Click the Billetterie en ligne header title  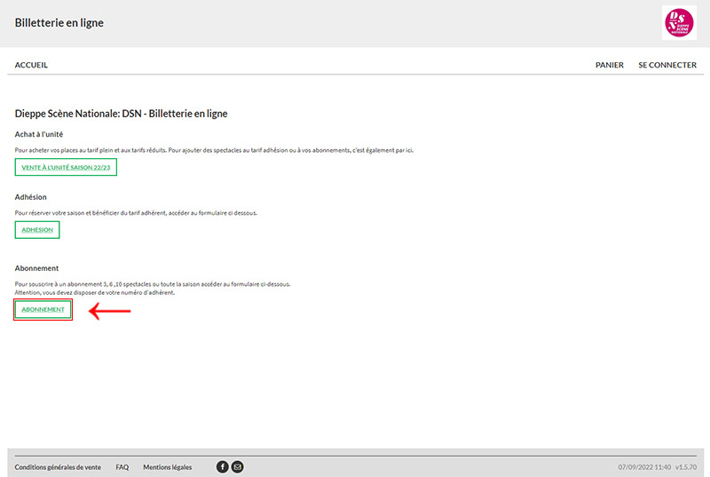59,22
